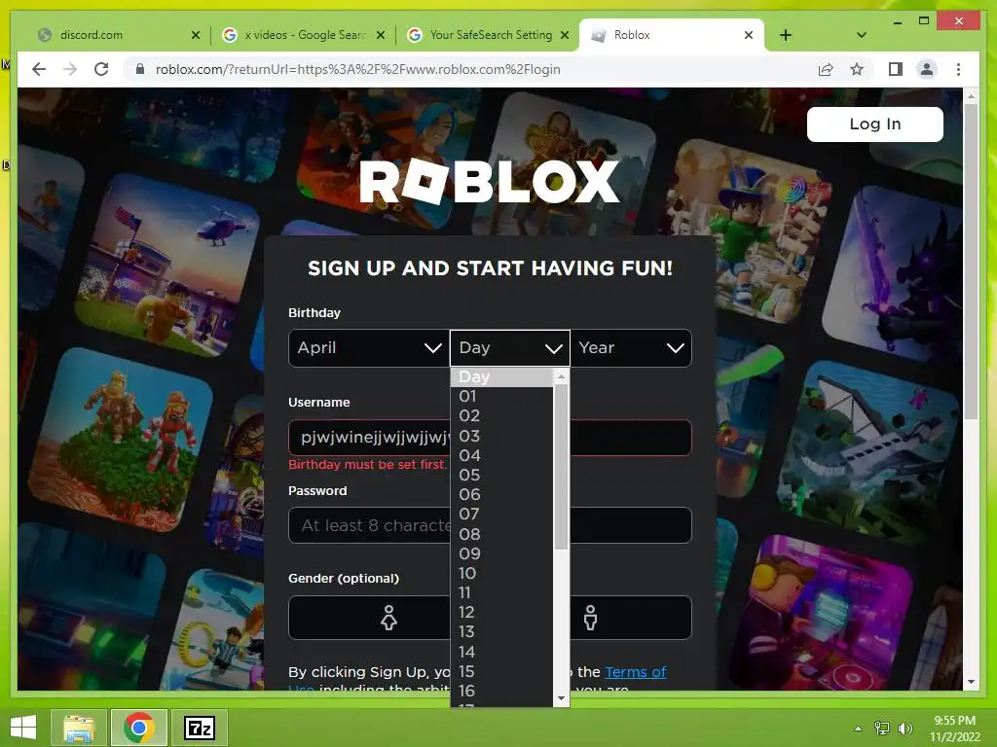Click the Password input field

[x=490, y=525]
